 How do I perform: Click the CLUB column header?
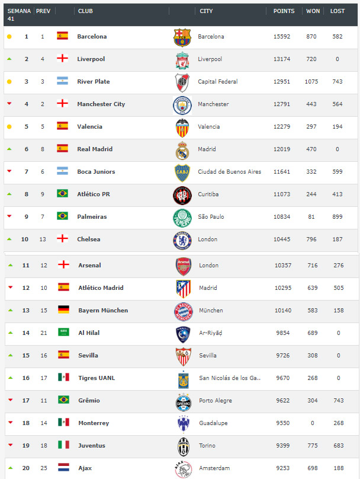click(85, 11)
